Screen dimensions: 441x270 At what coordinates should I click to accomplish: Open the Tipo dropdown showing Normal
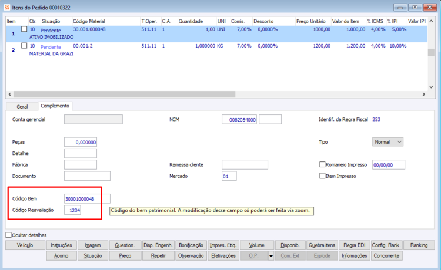pos(387,141)
